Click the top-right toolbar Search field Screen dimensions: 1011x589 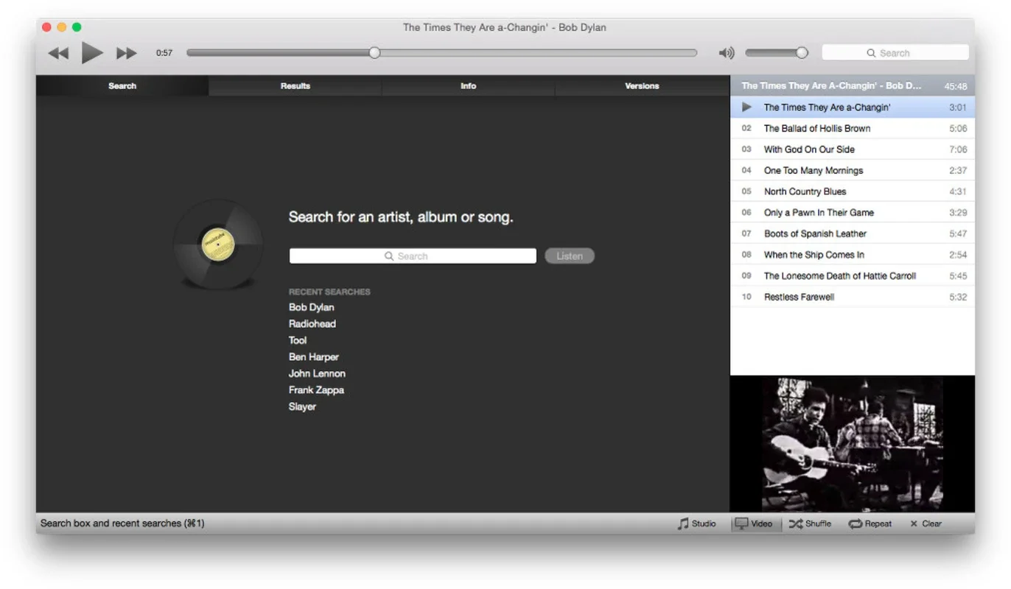tap(895, 53)
